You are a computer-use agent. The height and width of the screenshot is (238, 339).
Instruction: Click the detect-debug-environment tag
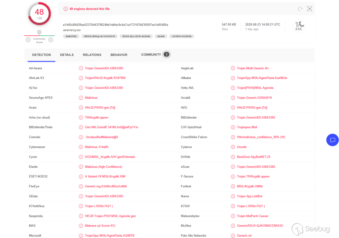point(99,36)
